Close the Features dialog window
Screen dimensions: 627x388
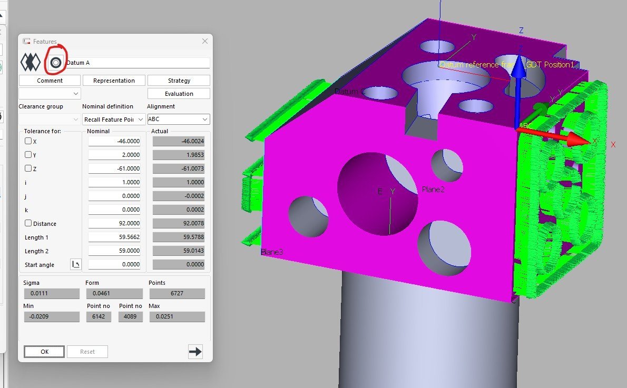[205, 41]
